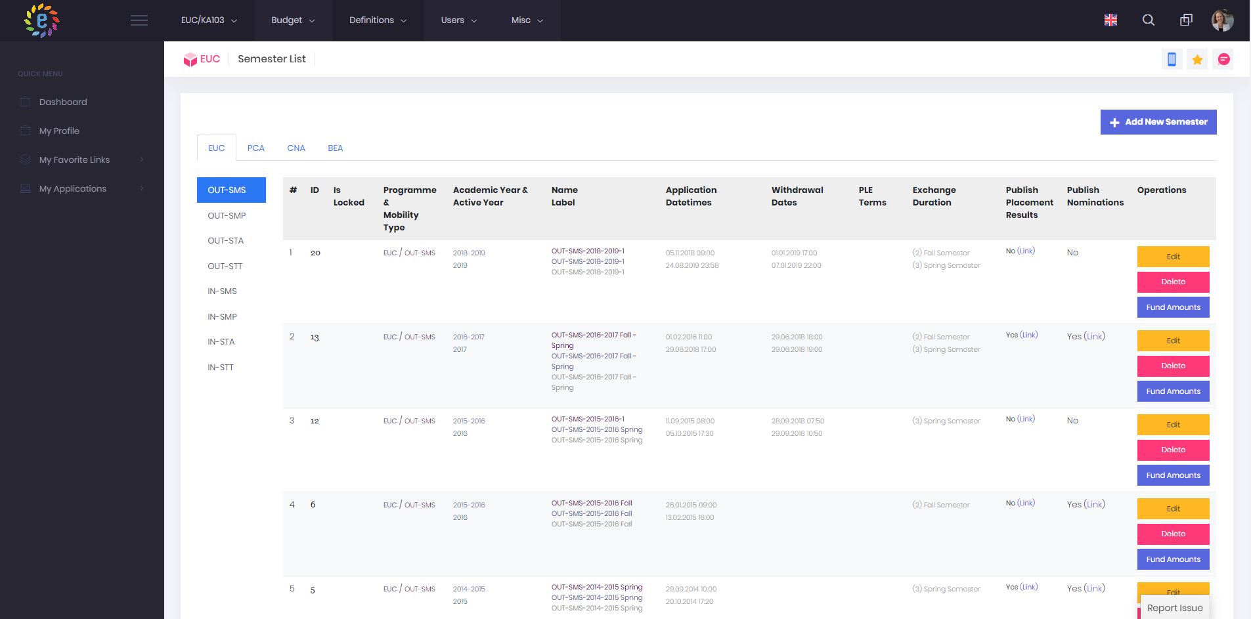Open placement results Link for ID 20
The width and height of the screenshot is (1251, 619).
click(1026, 251)
